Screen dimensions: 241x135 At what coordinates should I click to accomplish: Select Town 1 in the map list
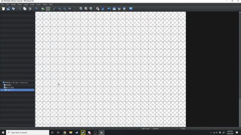[x=17, y=90]
